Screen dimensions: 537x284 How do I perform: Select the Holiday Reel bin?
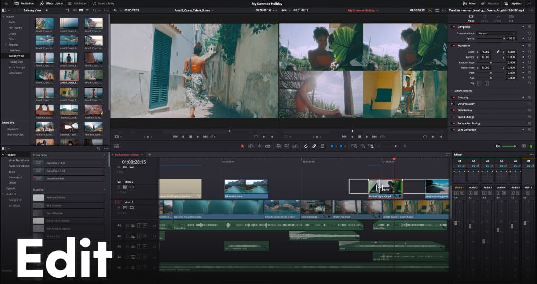click(16, 62)
